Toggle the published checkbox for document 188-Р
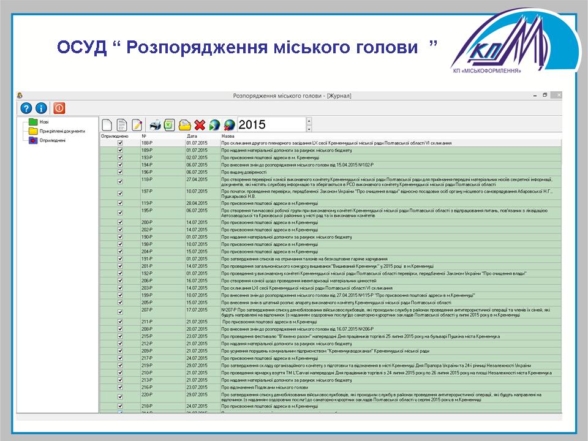This screenshot has width=588, height=441. coord(120,143)
